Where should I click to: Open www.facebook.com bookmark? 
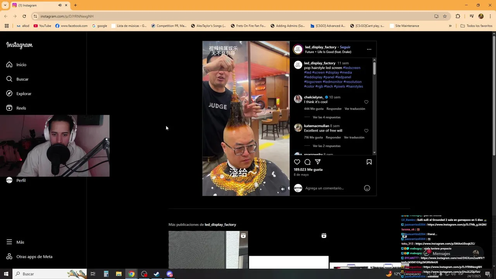[x=71, y=26]
